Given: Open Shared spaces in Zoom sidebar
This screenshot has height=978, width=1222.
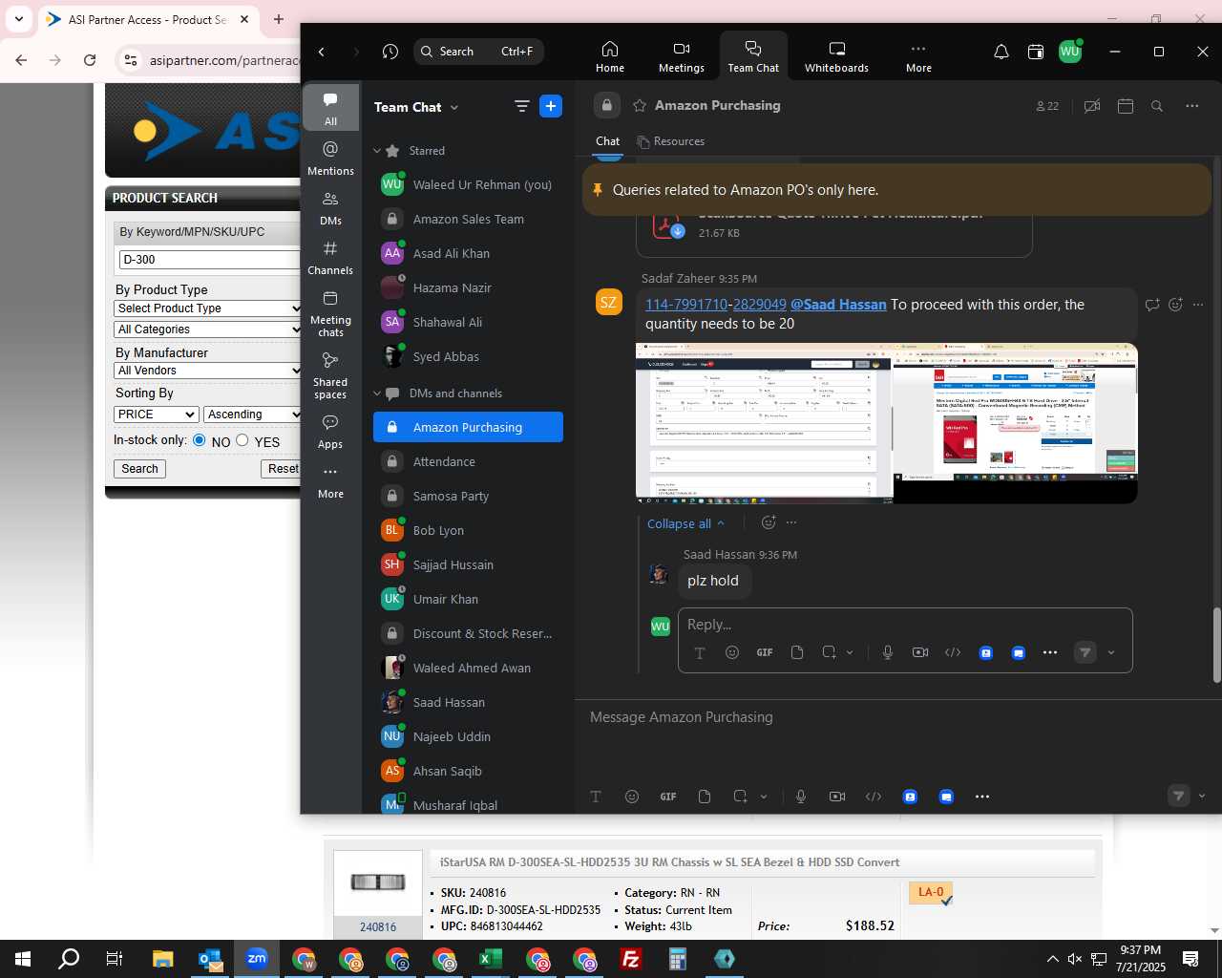Looking at the screenshot, I should [330, 374].
